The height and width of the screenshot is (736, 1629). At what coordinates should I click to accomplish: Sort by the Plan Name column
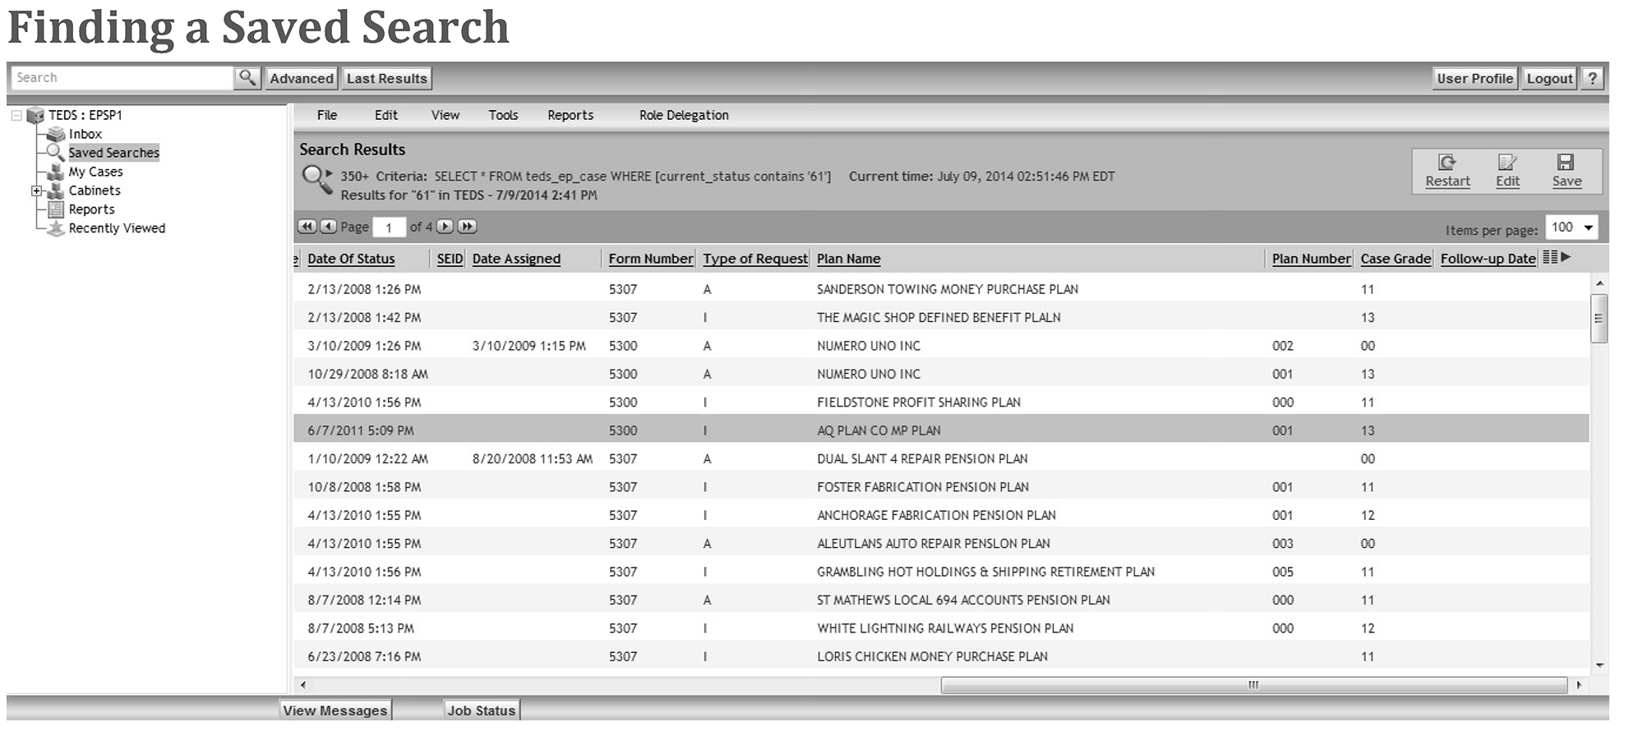[x=848, y=259]
